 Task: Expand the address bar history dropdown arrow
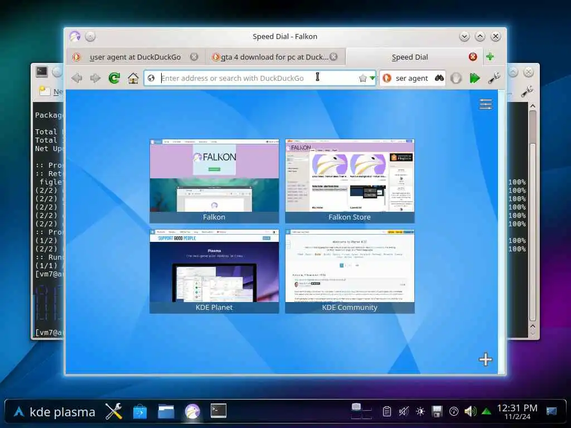coord(372,78)
